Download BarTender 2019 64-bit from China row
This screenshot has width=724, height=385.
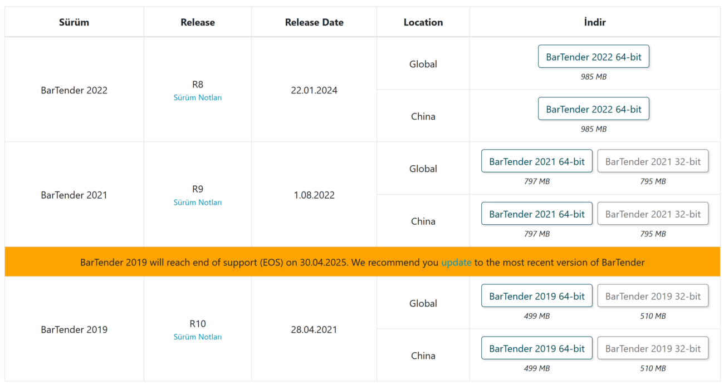pyautogui.click(x=537, y=348)
